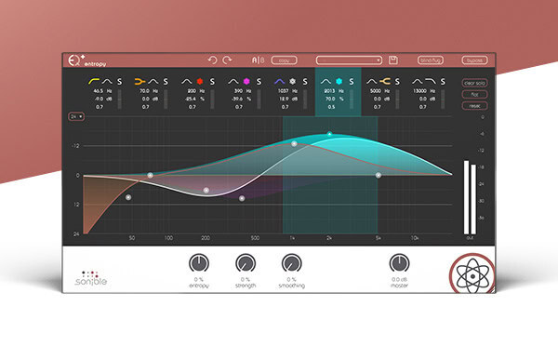Solo the 13000 Hz band
The height and width of the screenshot is (346, 558).
coord(443,82)
